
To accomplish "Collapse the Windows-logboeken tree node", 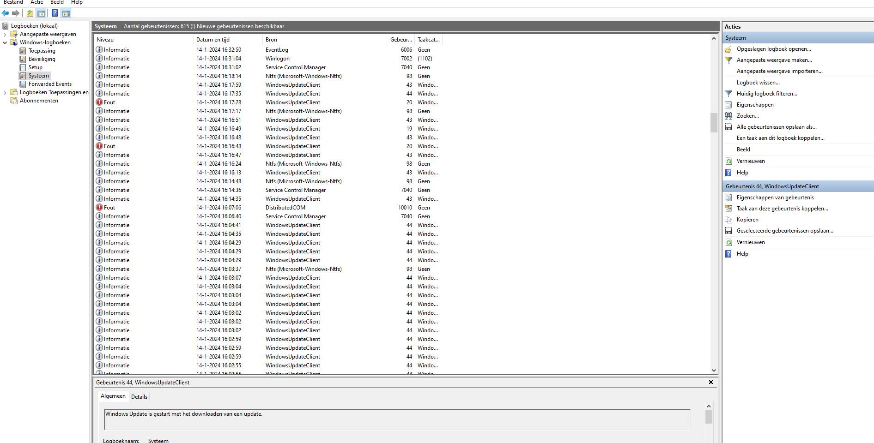I will coord(5,42).
